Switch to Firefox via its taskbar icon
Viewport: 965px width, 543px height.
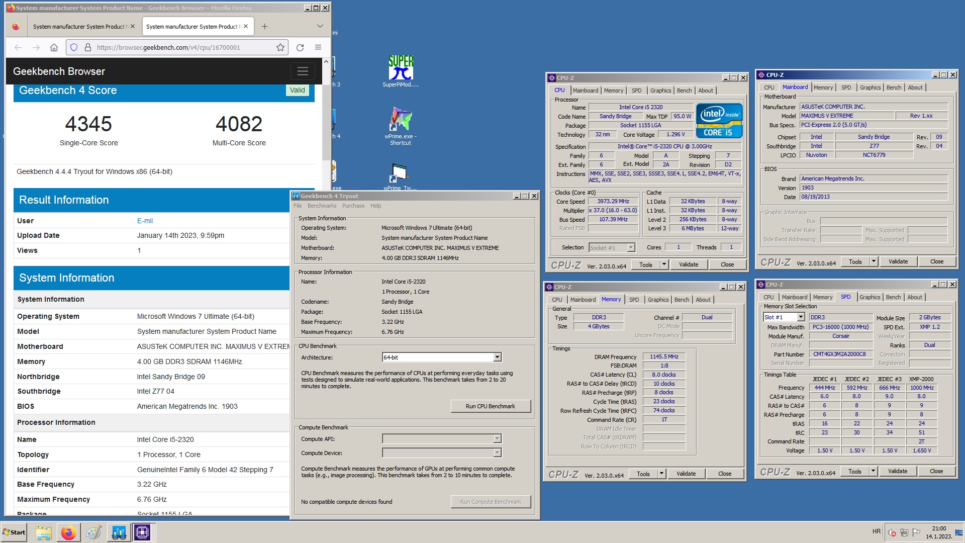point(69,532)
